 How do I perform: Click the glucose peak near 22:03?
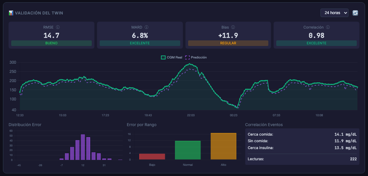click(190, 64)
